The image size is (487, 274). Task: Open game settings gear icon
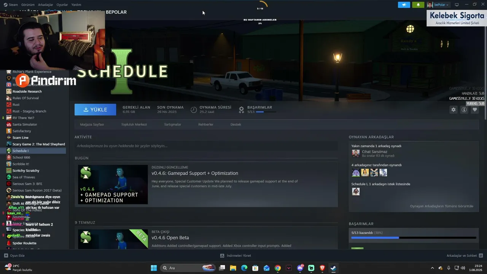[x=453, y=110]
